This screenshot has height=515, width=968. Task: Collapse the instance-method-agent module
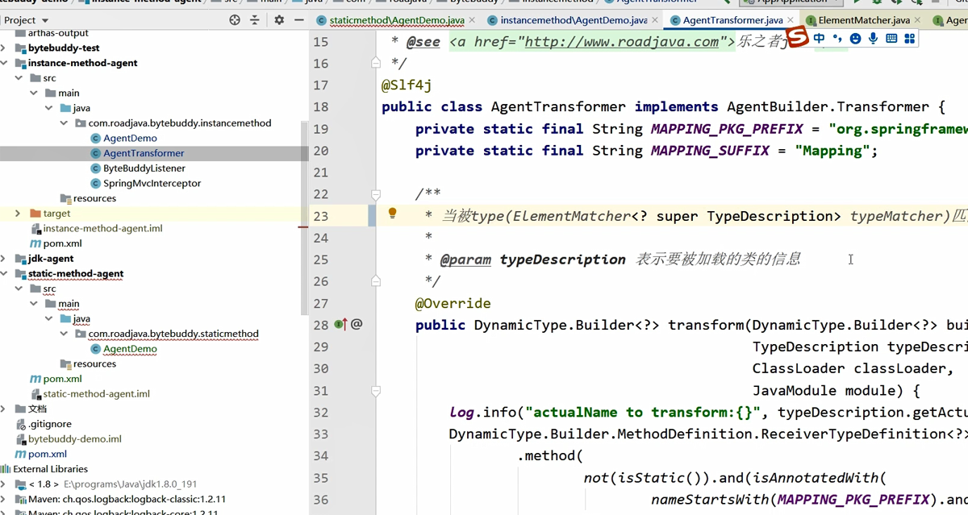coord(4,63)
